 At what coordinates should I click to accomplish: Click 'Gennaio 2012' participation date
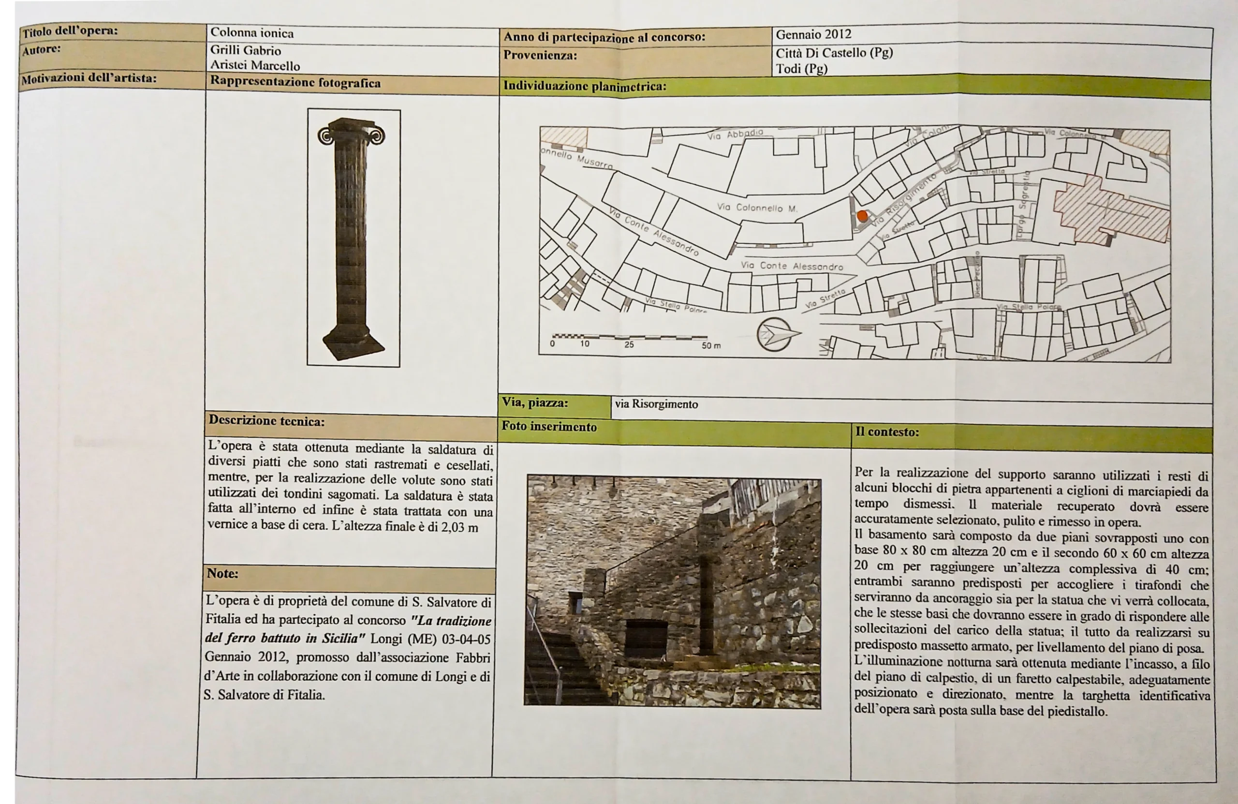813,35
